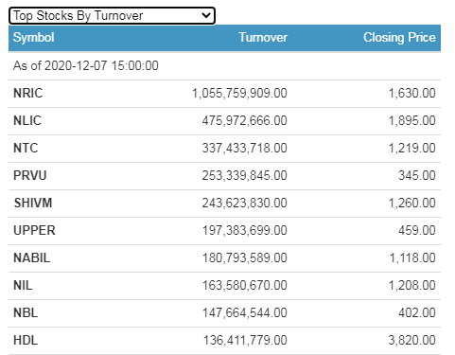Click the Closing Price column header
Screen dimensions: 455x355
[x=399, y=38]
